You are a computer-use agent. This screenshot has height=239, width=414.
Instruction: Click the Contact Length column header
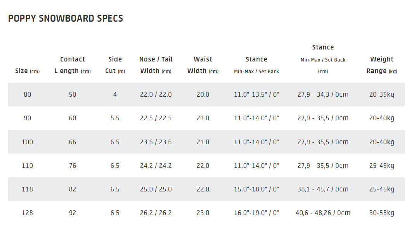pos(73,65)
